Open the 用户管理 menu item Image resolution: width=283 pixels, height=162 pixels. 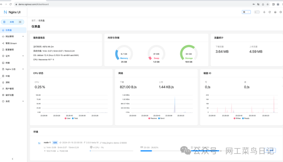(x=13, y=89)
